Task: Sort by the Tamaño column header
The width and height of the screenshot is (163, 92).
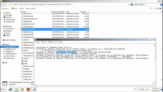Action: click(85, 12)
